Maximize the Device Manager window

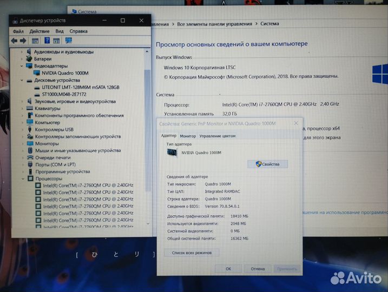point(123,21)
